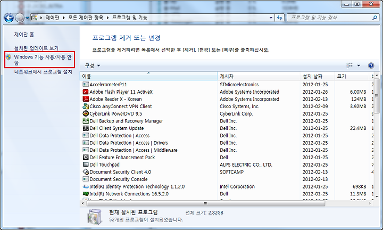Sort by the 이름 column header
The image size is (383, 230).
(148, 76)
